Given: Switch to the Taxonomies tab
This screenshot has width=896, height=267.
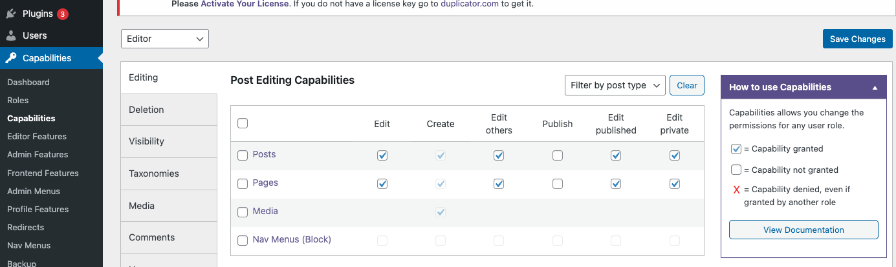Looking at the screenshot, I should [154, 173].
